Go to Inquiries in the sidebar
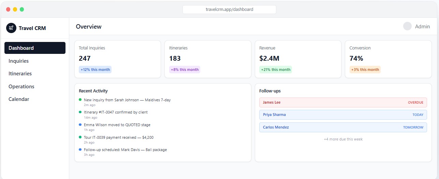 [18, 61]
